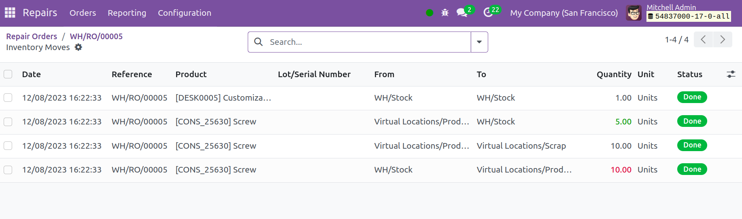Expand the search options dropdown arrow
742x219 pixels.
479,42
